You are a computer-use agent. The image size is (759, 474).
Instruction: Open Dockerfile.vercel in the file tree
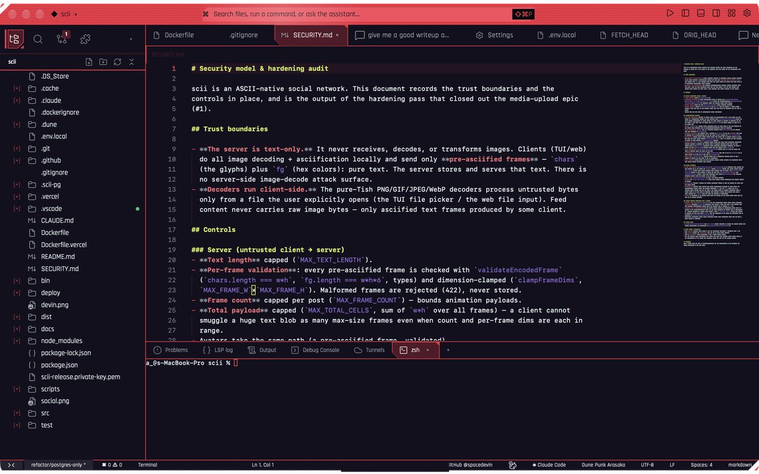click(x=63, y=245)
